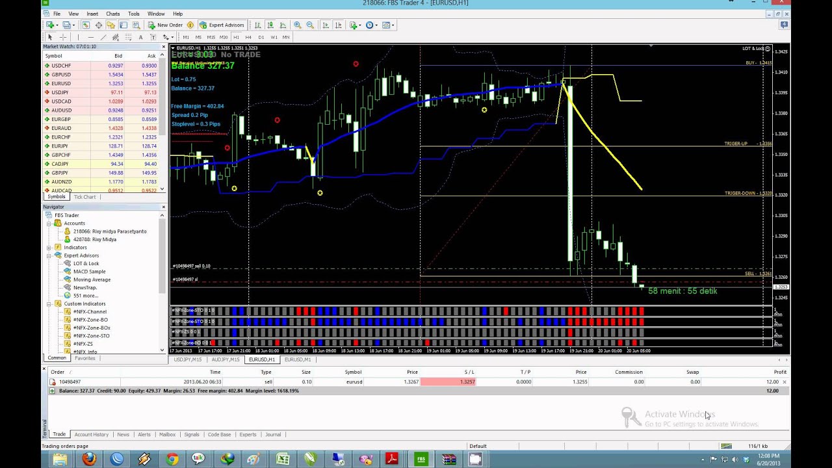Viewport: 832px width, 468px height.
Task: Close order 10498497 with the x
Action: [x=785, y=382]
